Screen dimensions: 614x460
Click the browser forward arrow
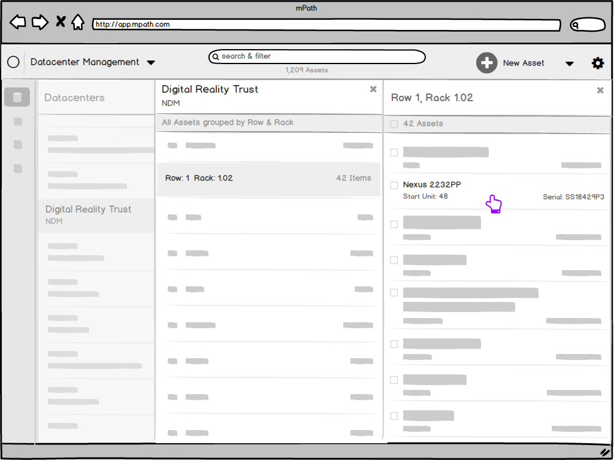point(40,23)
